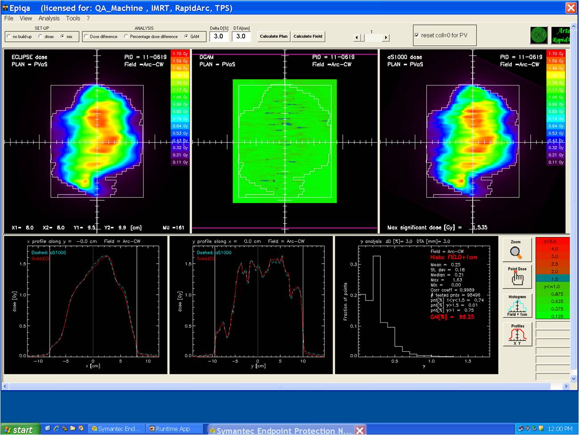Select the 'dmax' set-up radio button
Image resolution: width=579 pixels, height=435 pixels.
point(41,37)
